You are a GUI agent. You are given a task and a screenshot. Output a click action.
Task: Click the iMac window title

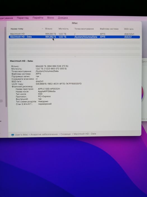click(x=75, y=23)
